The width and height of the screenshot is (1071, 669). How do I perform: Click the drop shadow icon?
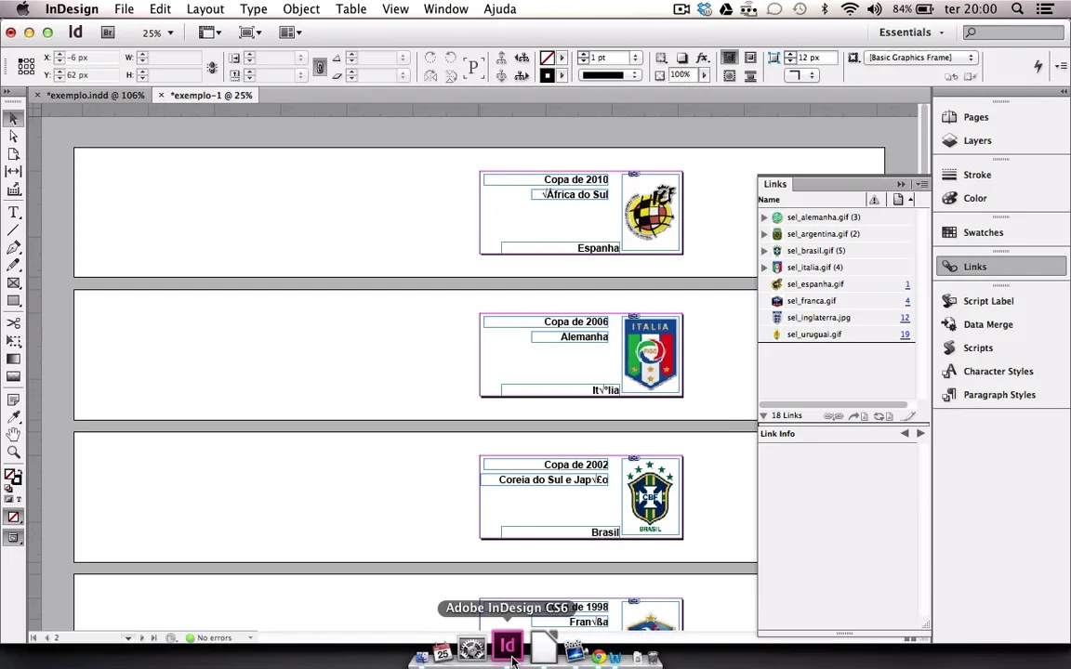coord(681,58)
